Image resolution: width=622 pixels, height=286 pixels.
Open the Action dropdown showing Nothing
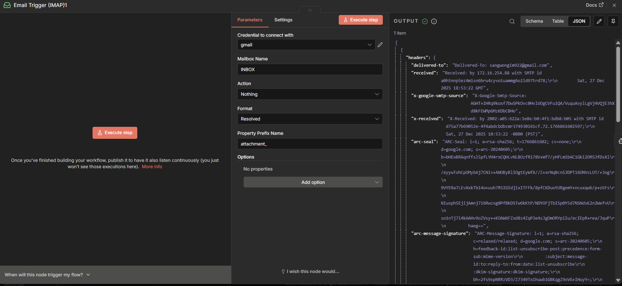[x=310, y=94]
